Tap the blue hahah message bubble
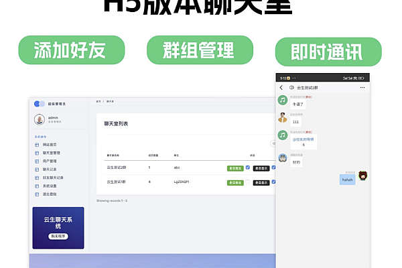 pos(347,180)
